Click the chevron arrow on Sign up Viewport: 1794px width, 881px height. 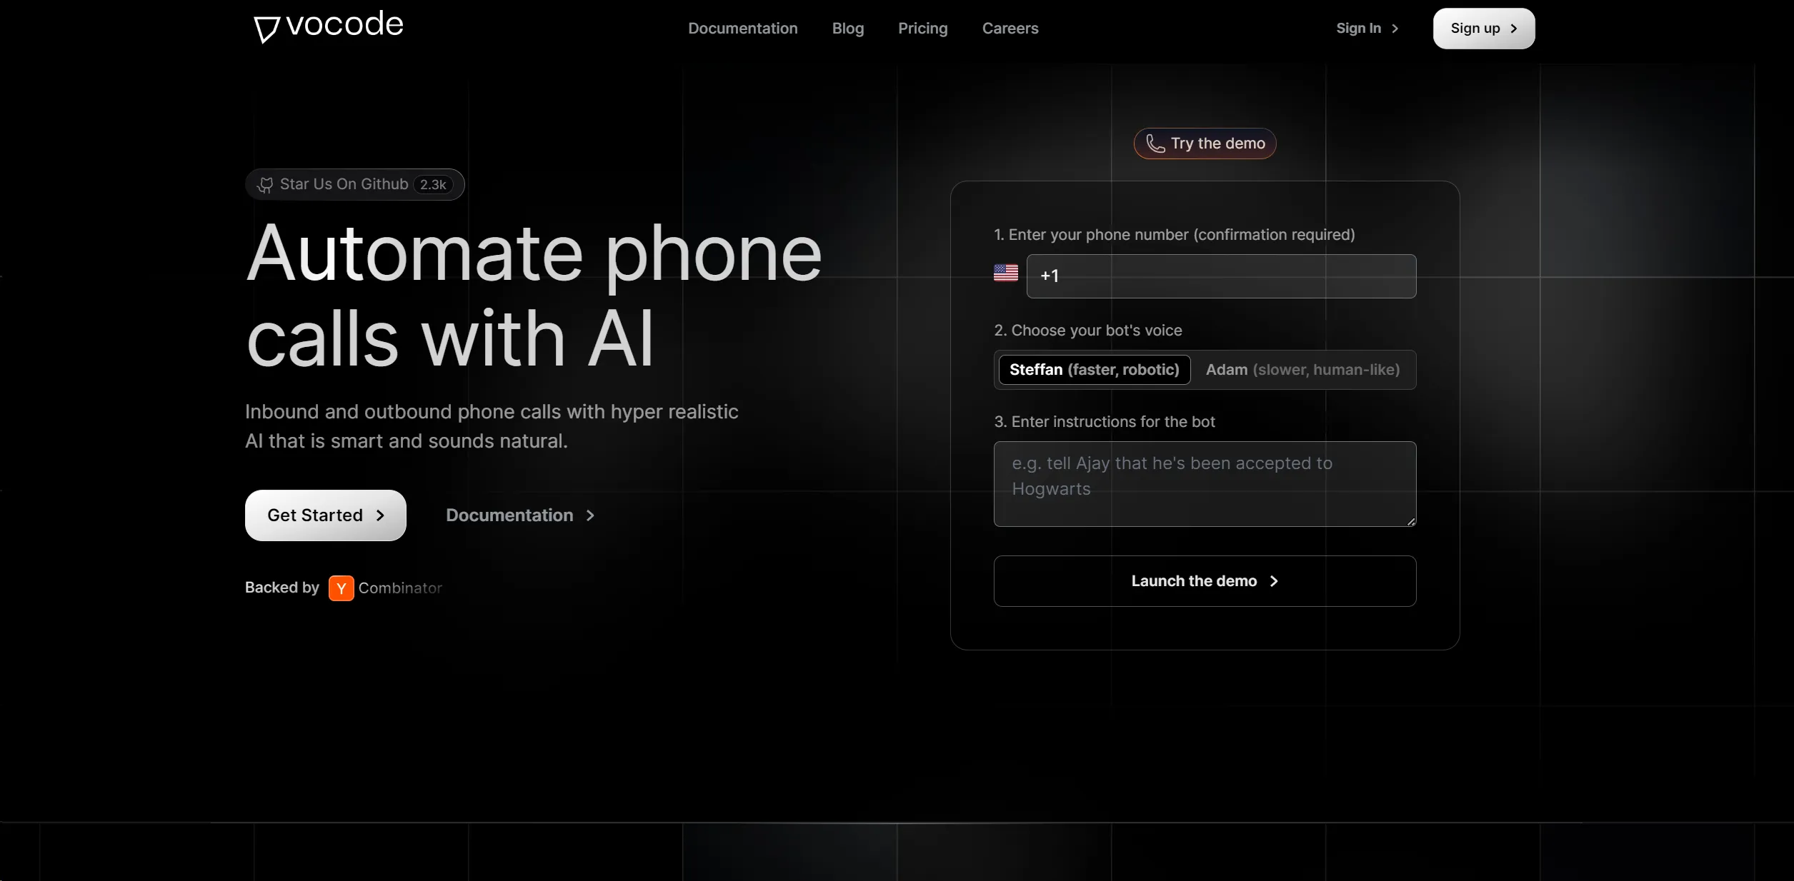pyautogui.click(x=1513, y=29)
